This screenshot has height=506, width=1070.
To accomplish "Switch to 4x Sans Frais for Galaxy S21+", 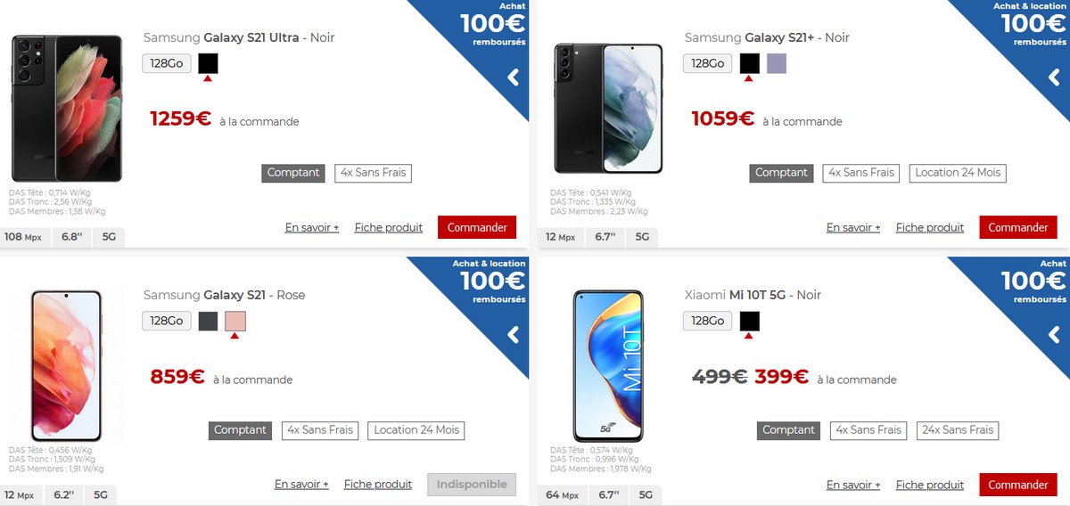I will click(860, 173).
